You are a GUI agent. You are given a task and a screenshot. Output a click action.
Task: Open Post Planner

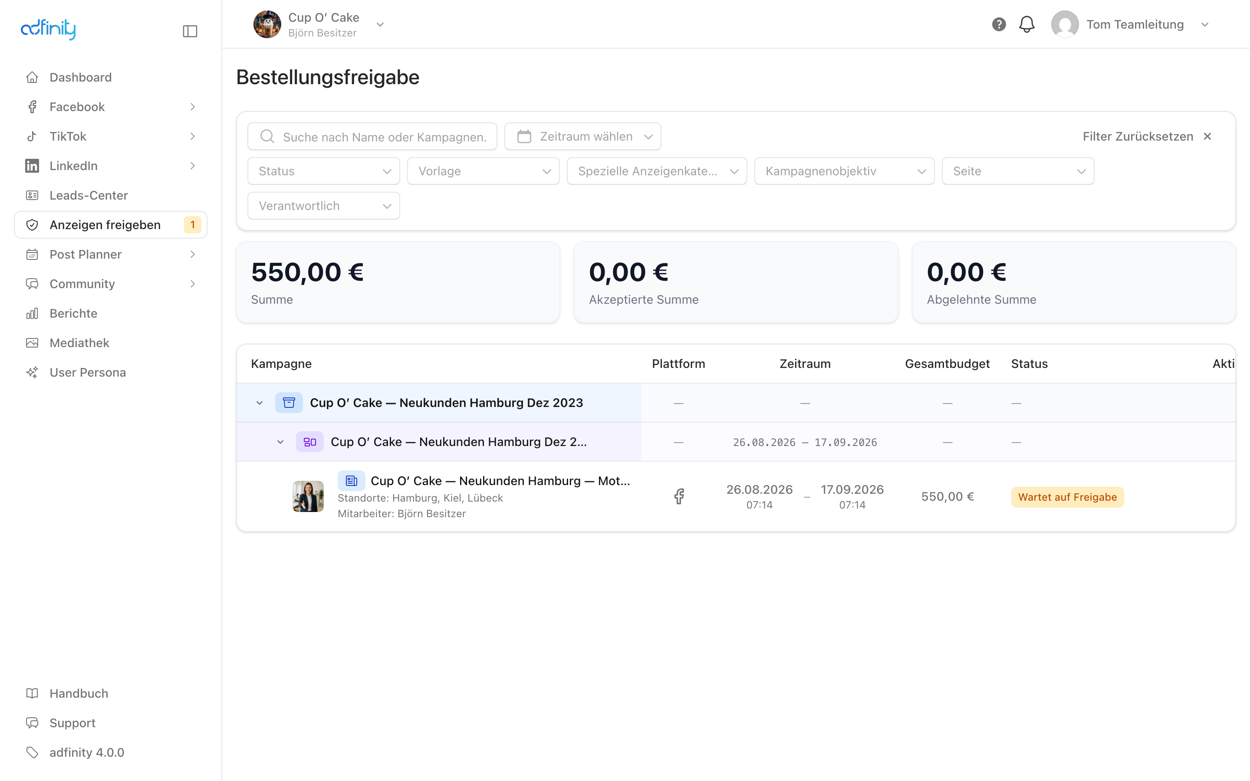111,254
